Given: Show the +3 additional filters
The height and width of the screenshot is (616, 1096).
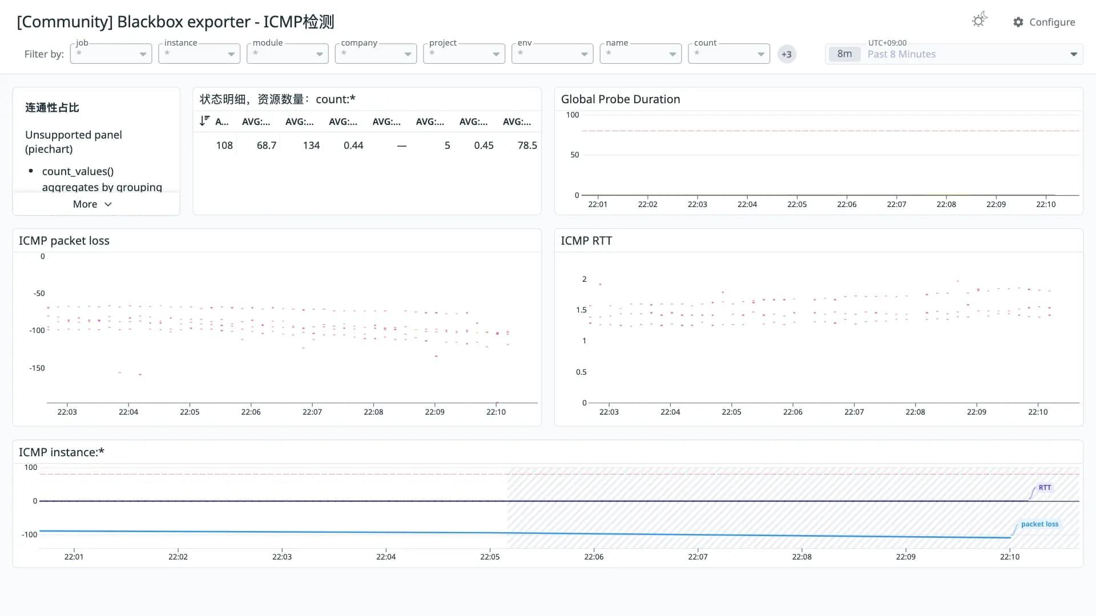Looking at the screenshot, I should tap(787, 54).
